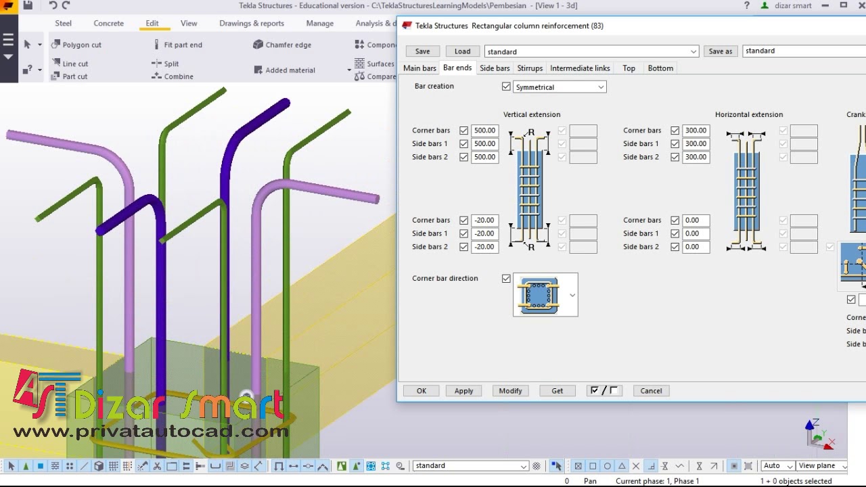Switch to the Main bars tab

click(x=419, y=68)
